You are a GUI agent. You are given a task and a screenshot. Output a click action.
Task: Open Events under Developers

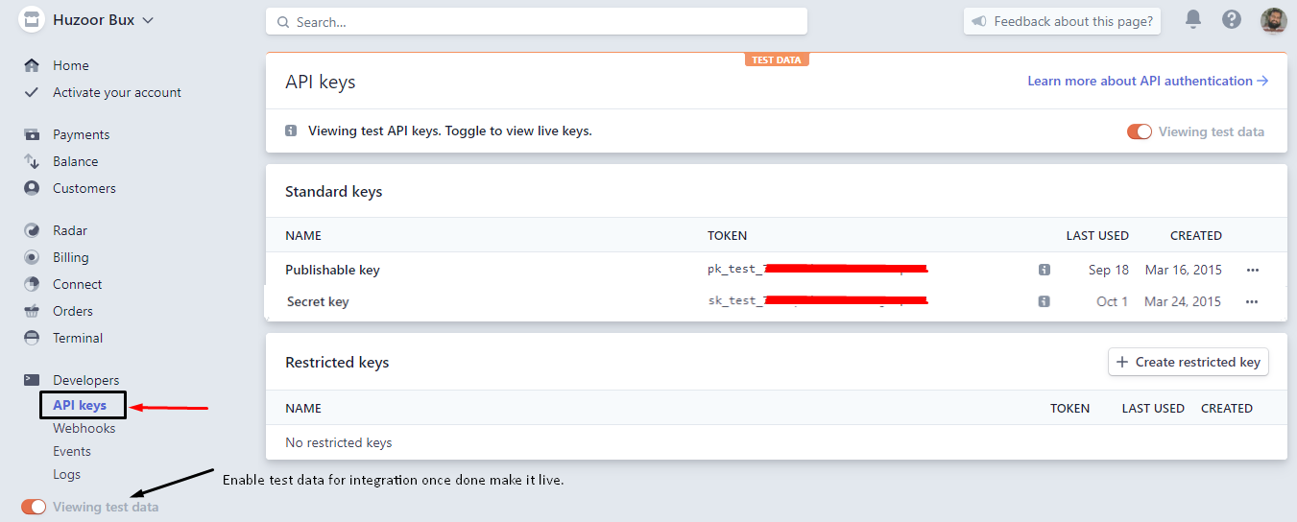click(x=72, y=451)
